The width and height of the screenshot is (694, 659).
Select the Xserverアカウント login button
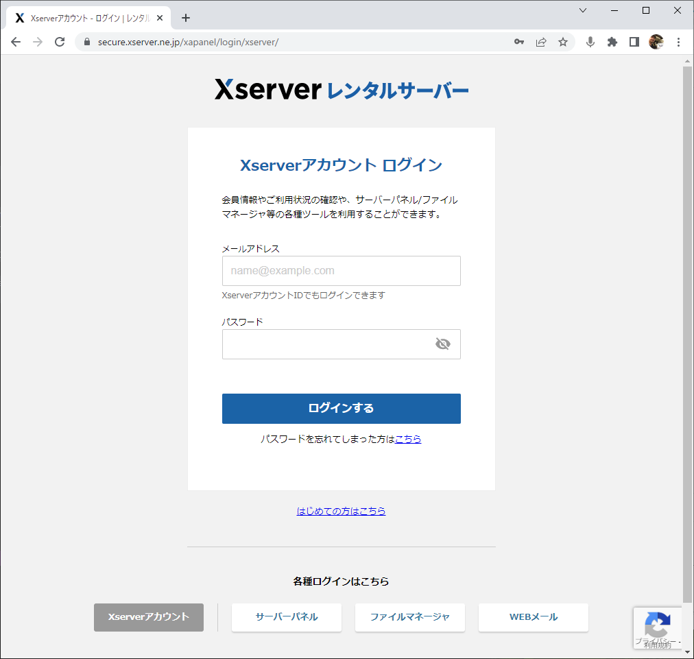click(149, 617)
